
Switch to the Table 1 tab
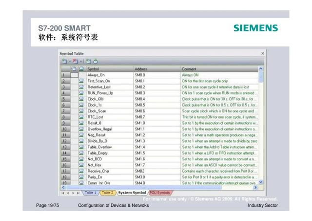pos(90,193)
